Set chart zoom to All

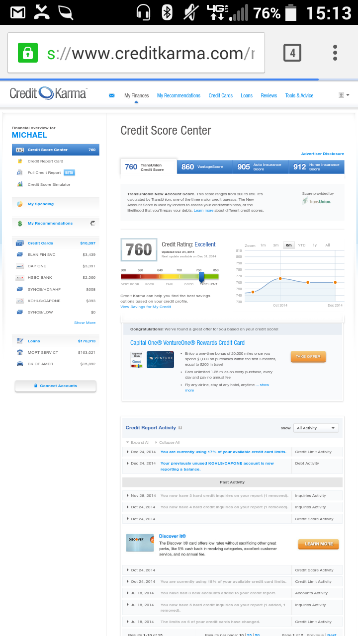click(328, 245)
